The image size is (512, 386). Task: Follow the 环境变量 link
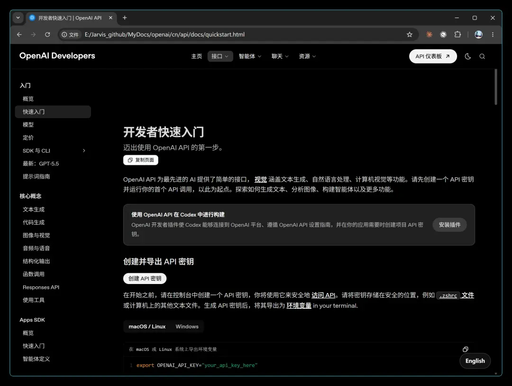tap(299, 306)
